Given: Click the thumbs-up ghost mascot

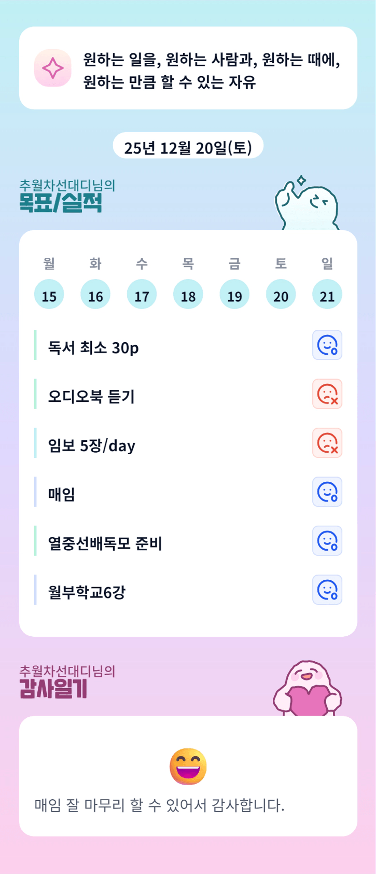Looking at the screenshot, I should pyautogui.click(x=307, y=206).
